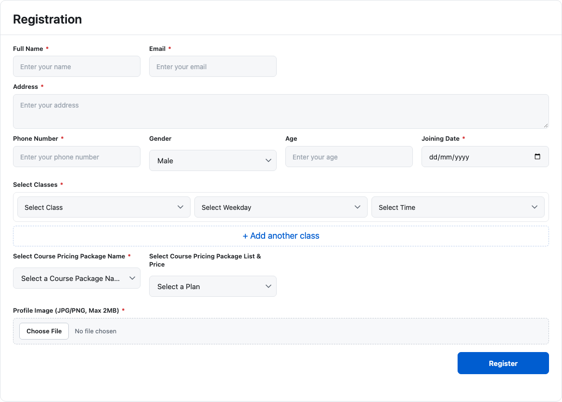Click the Joining Date dd/mm/yyyy field
The width and height of the screenshot is (562, 402).
click(x=485, y=157)
